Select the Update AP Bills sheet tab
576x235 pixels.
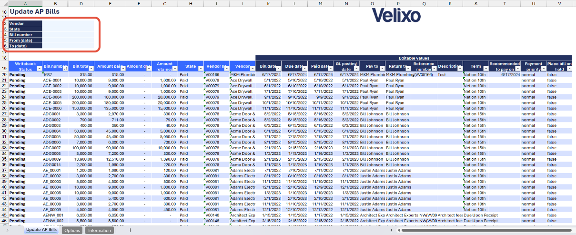[41, 230]
